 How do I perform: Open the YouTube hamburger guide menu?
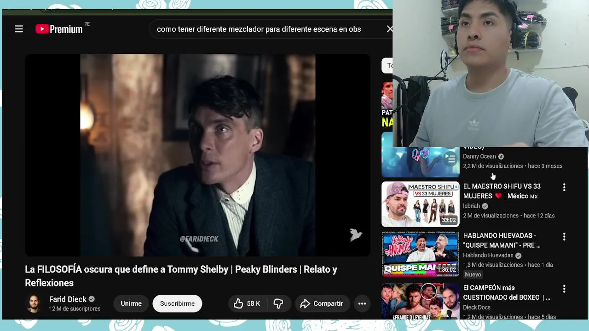(19, 29)
